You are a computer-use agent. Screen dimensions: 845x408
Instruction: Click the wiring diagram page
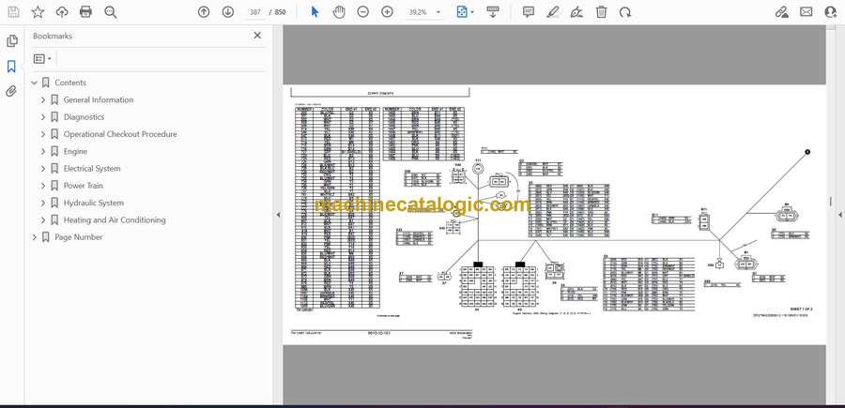[x=555, y=215]
